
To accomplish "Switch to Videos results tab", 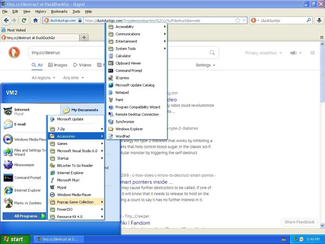I will click(82, 65).
